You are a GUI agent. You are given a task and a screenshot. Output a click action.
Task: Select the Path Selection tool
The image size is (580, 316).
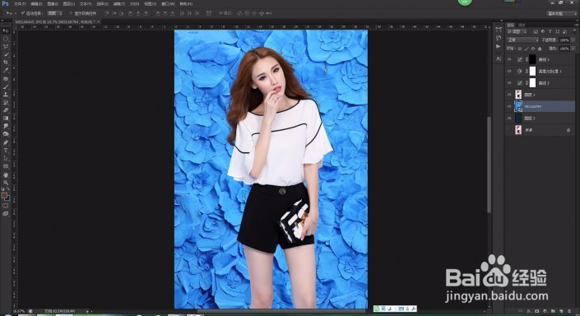(x=6, y=158)
